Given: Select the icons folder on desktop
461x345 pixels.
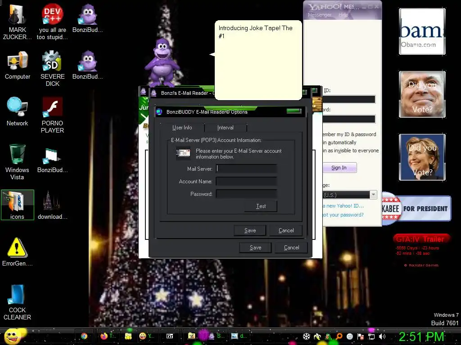Looking at the screenshot, I should pos(18,205).
